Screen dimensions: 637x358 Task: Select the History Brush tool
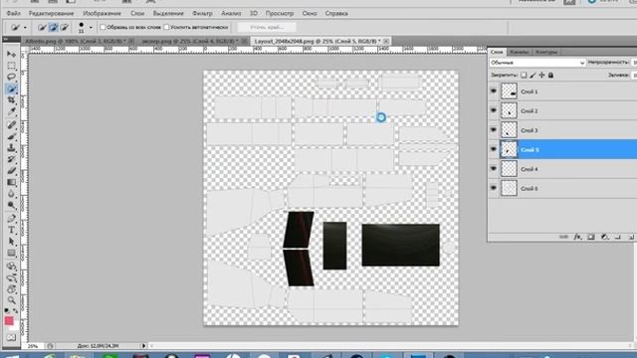tap(11, 159)
